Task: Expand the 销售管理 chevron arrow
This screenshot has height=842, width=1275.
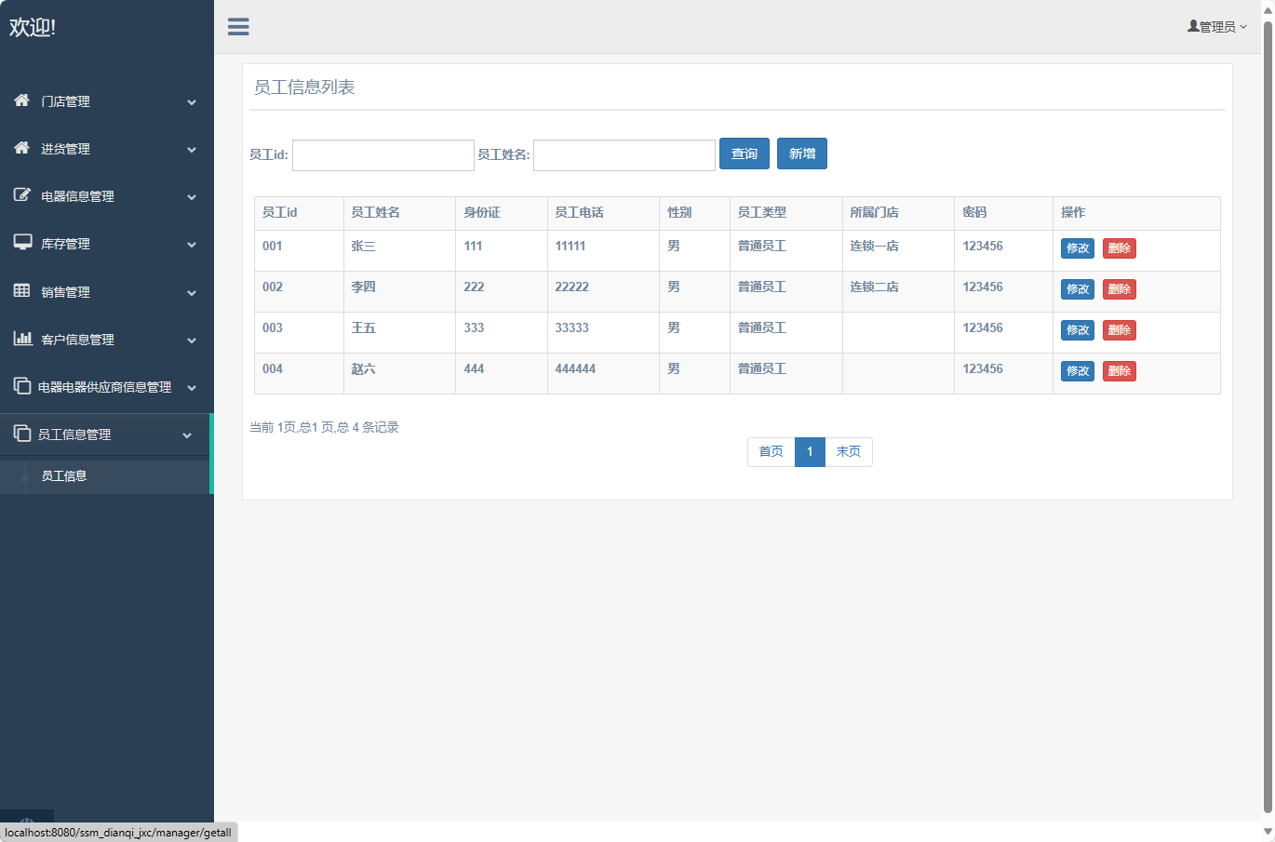Action: tap(192, 293)
